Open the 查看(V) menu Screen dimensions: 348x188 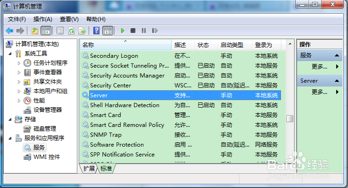coord(69,19)
